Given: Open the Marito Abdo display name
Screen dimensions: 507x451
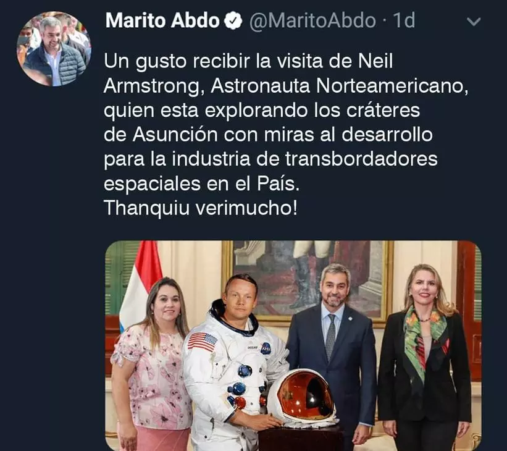Looking at the screenshot, I should (x=162, y=21).
